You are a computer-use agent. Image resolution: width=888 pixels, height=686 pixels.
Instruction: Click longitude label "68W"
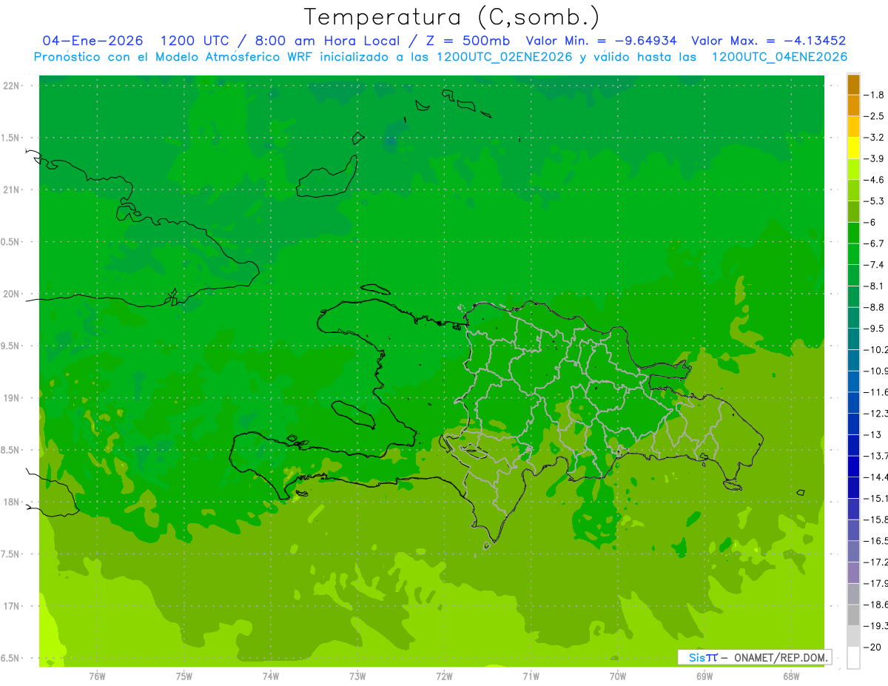tap(791, 676)
